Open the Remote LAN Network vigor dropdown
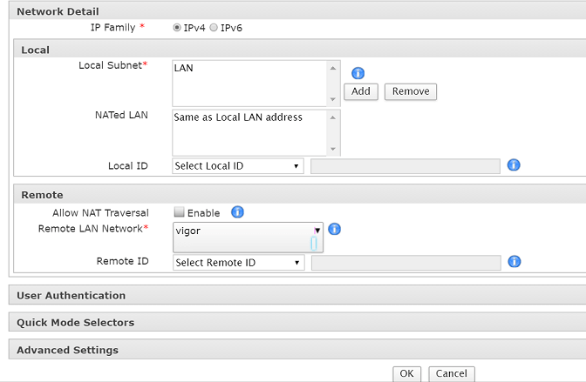This screenshot has height=382, width=586. click(x=248, y=238)
